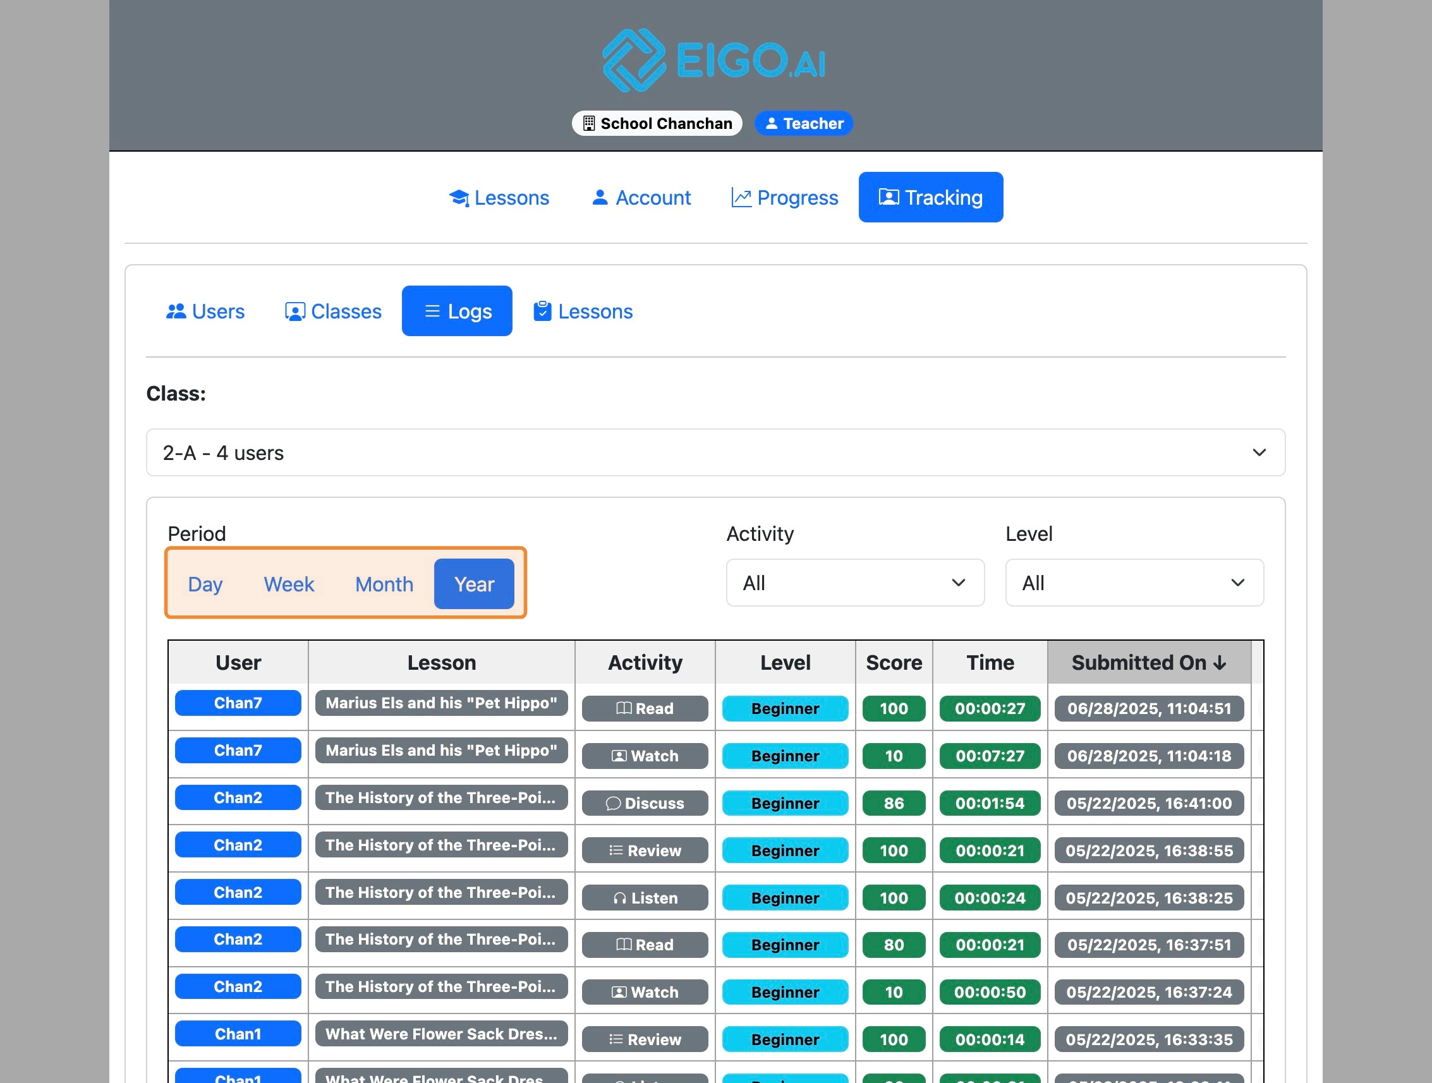Sort by User column header

point(238,663)
